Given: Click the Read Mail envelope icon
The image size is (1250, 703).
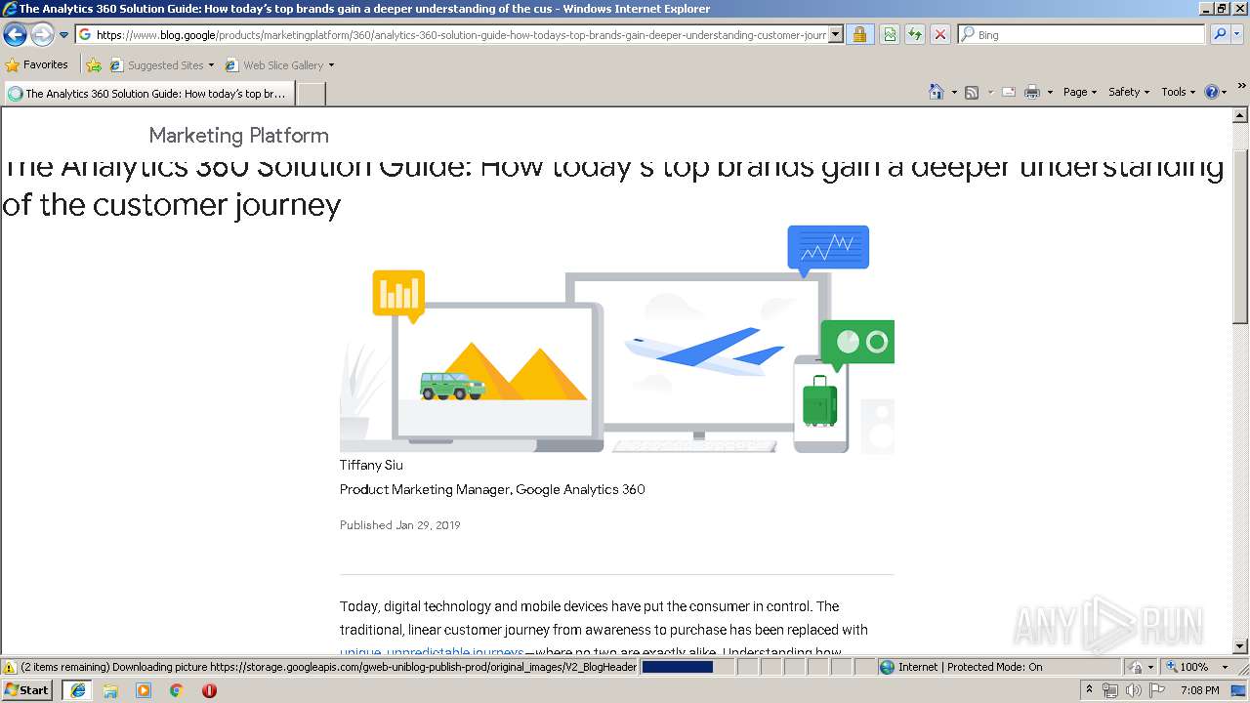Looking at the screenshot, I should pos(1009,92).
